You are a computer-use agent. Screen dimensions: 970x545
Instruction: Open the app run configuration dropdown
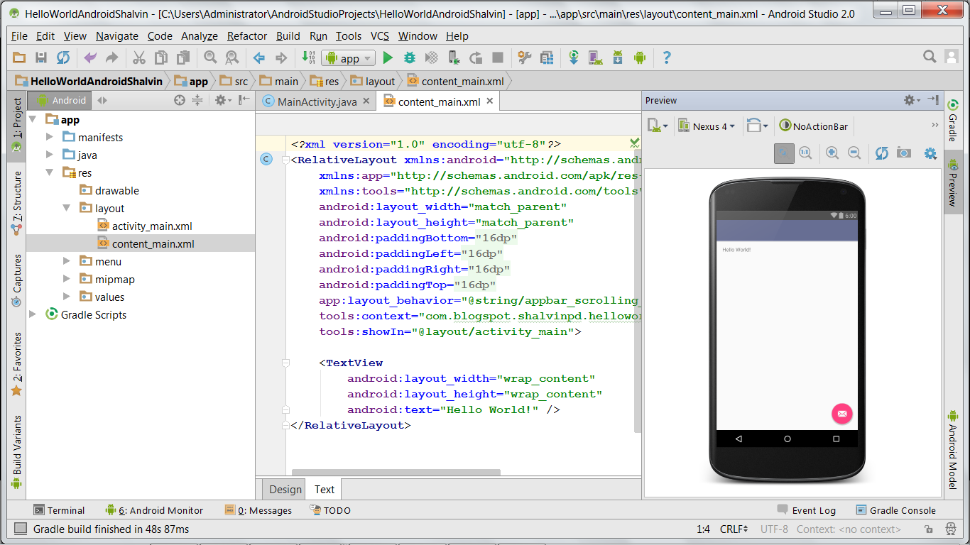point(348,58)
